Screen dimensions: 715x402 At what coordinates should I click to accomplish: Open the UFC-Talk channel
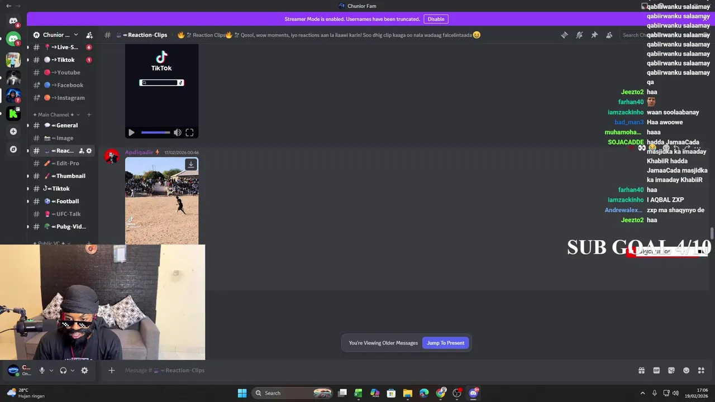point(63,214)
